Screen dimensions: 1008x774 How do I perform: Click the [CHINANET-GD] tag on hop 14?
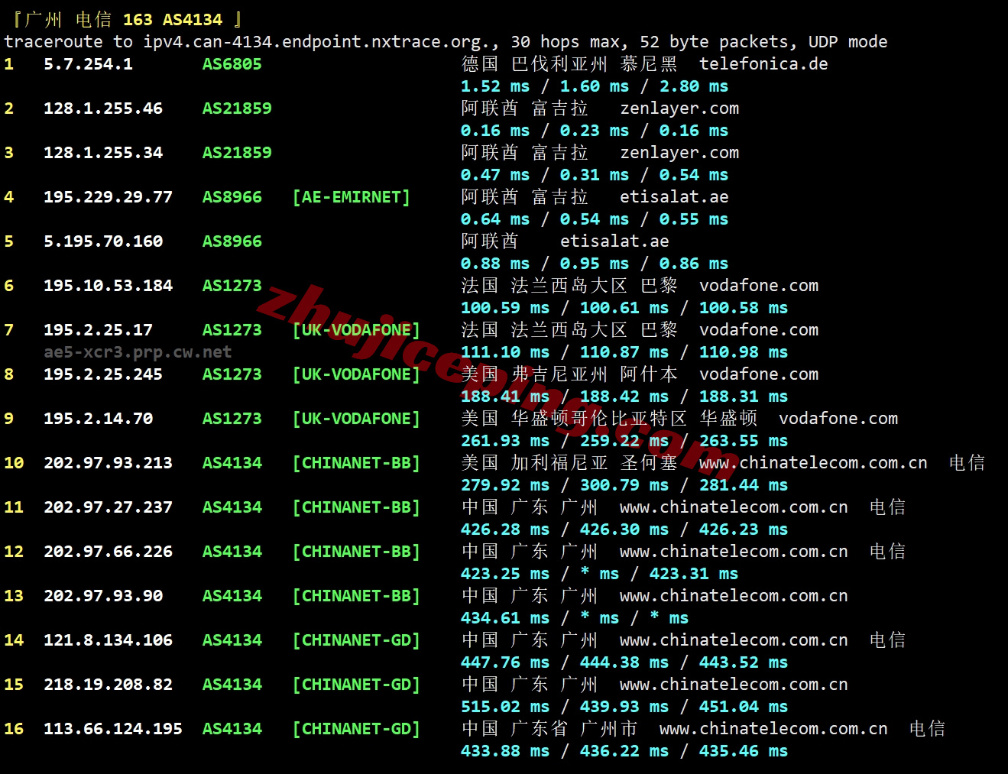point(356,640)
